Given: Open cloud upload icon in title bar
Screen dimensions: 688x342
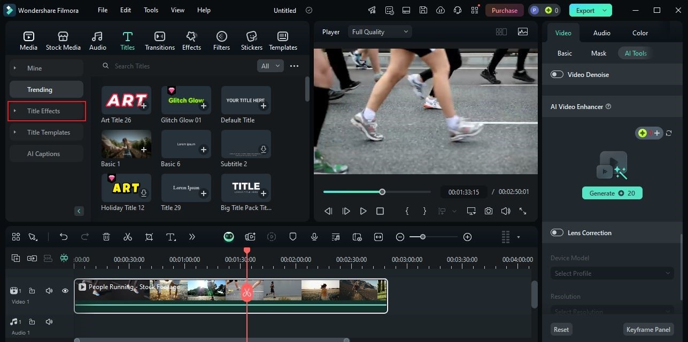Looking at the screenshot, I should [x=440, y=10].
